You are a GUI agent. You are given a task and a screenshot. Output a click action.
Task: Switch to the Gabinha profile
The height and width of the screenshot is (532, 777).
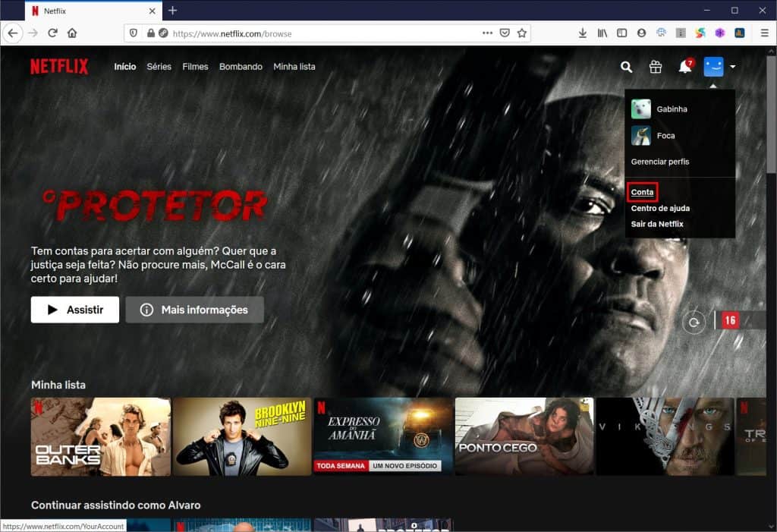[659, 109]
